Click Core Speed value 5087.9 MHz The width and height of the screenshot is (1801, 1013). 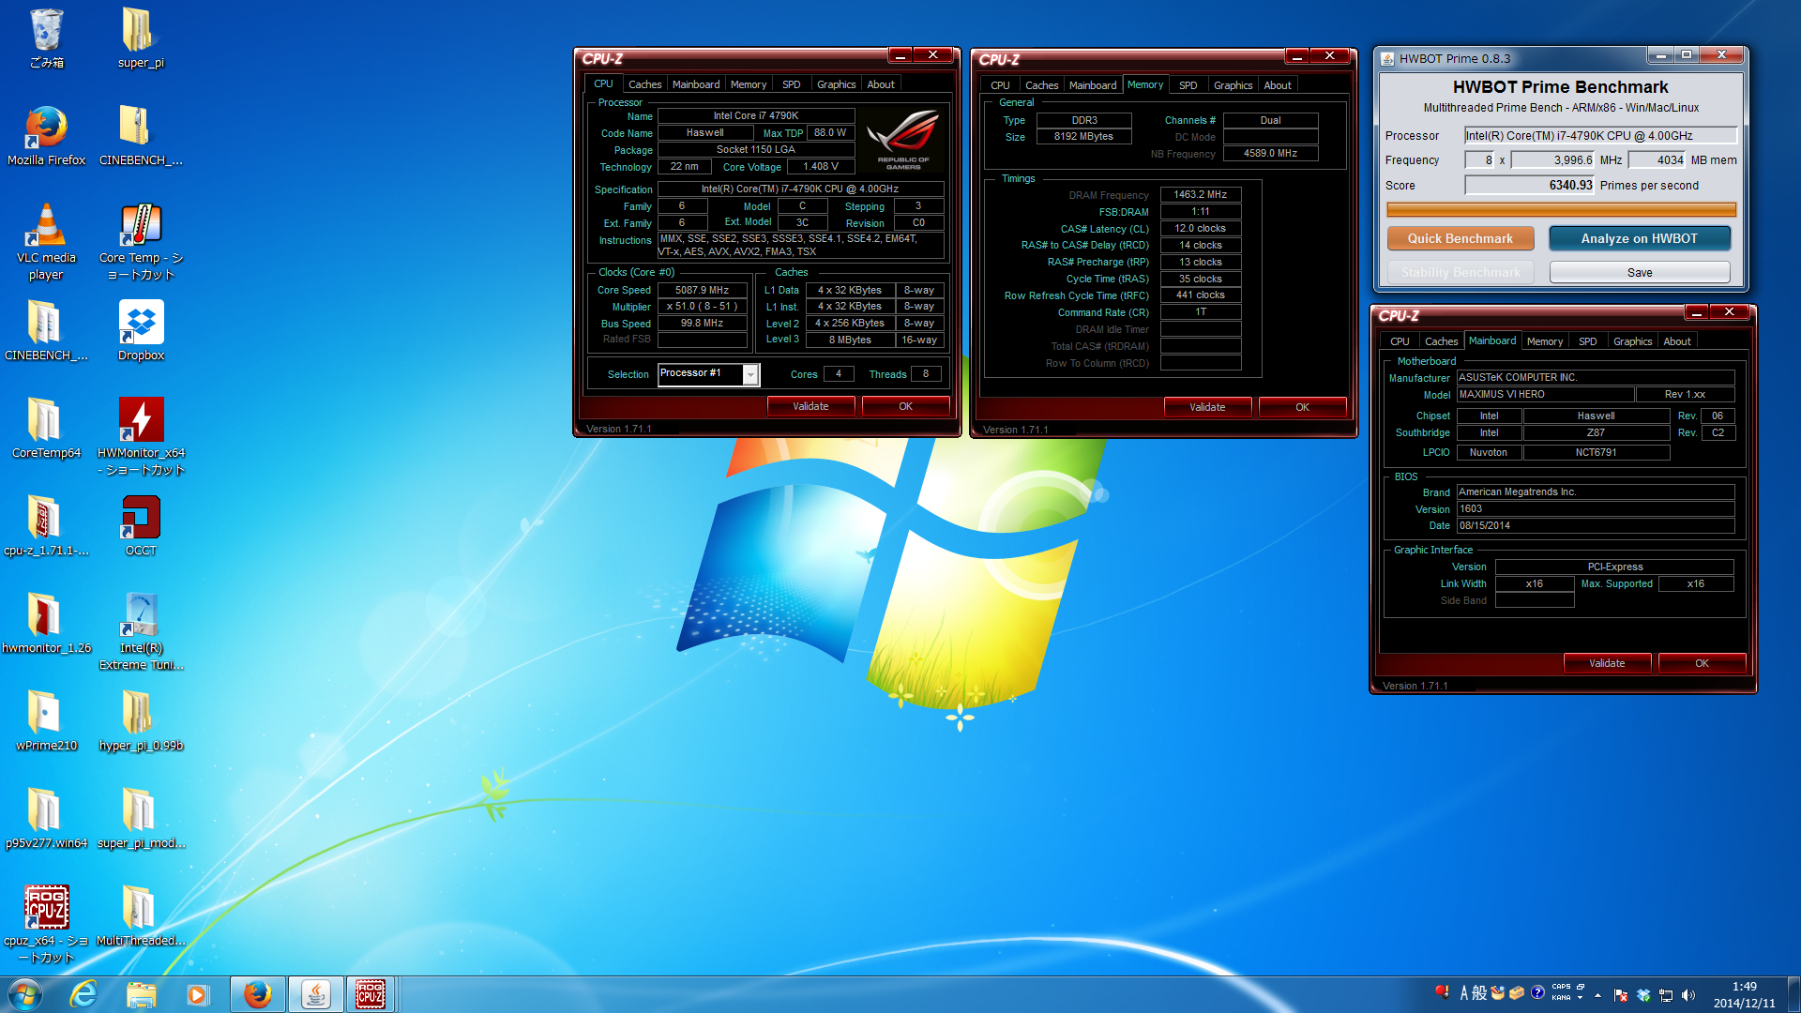[702, 290]
